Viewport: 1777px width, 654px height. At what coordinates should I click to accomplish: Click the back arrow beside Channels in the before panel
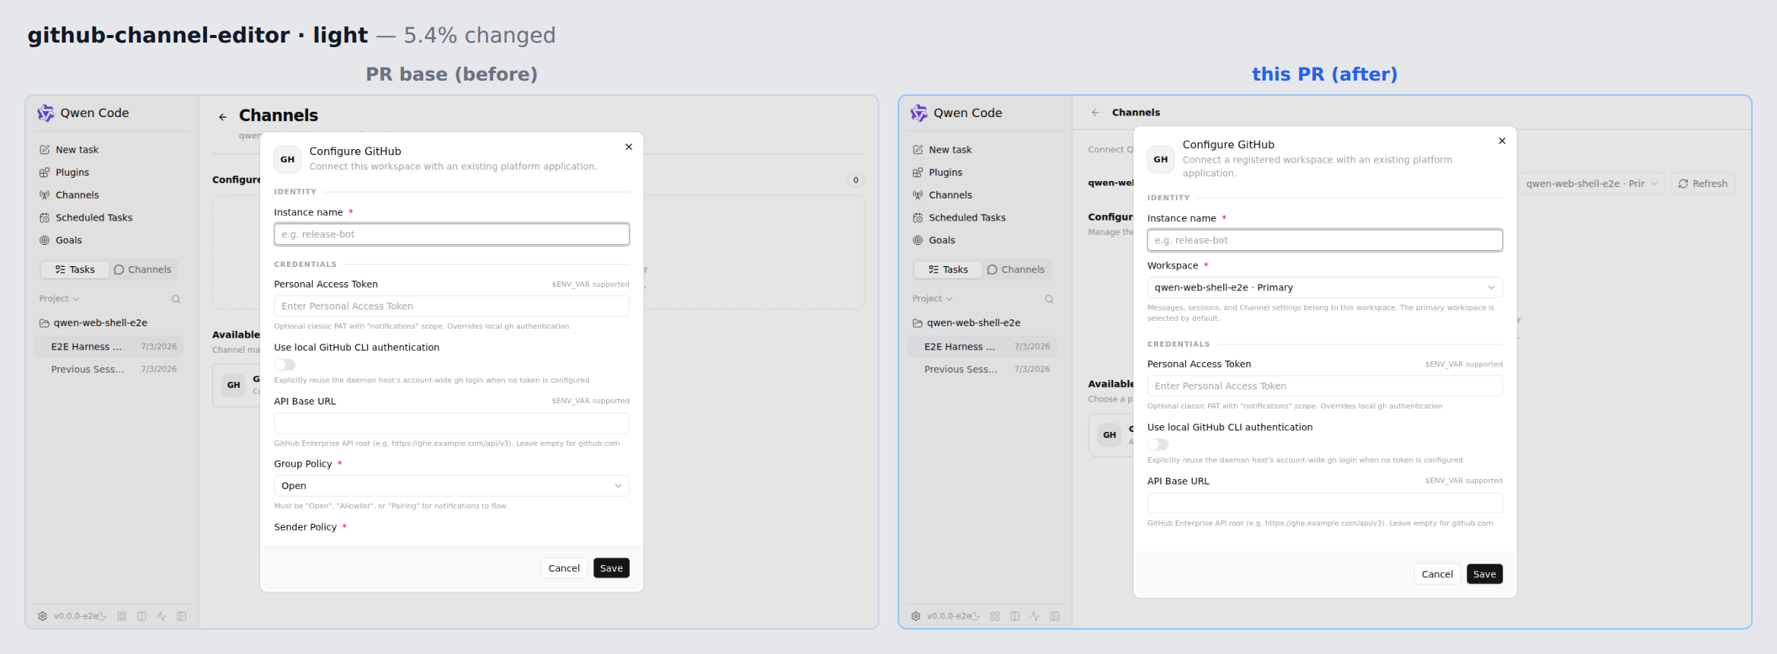tap(223, 117)
